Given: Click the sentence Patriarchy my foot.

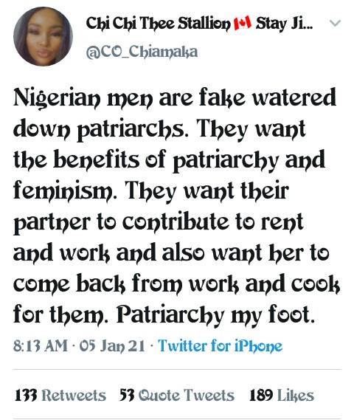Looking at the screenshot, I should point(215,314).
